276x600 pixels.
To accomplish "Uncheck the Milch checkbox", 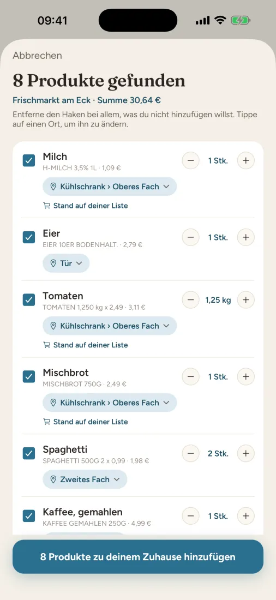I will click(x=29, y=161).
